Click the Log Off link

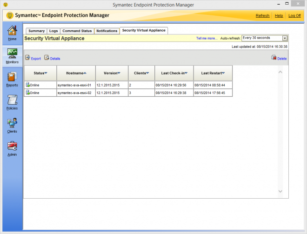pyautogui.click(x=294, y=16)
